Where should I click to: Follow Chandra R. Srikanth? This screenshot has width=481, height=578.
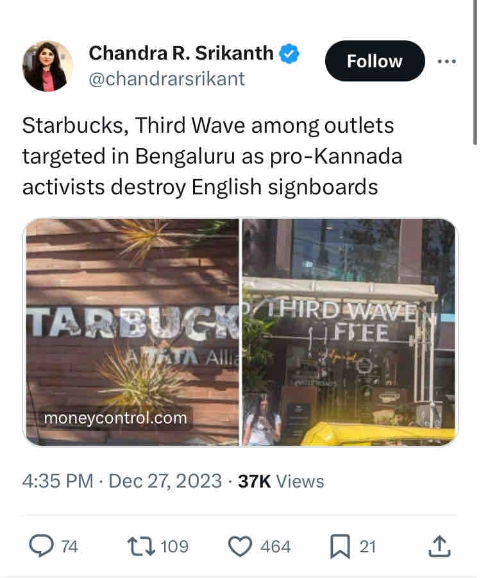click(x=375, y=61)
